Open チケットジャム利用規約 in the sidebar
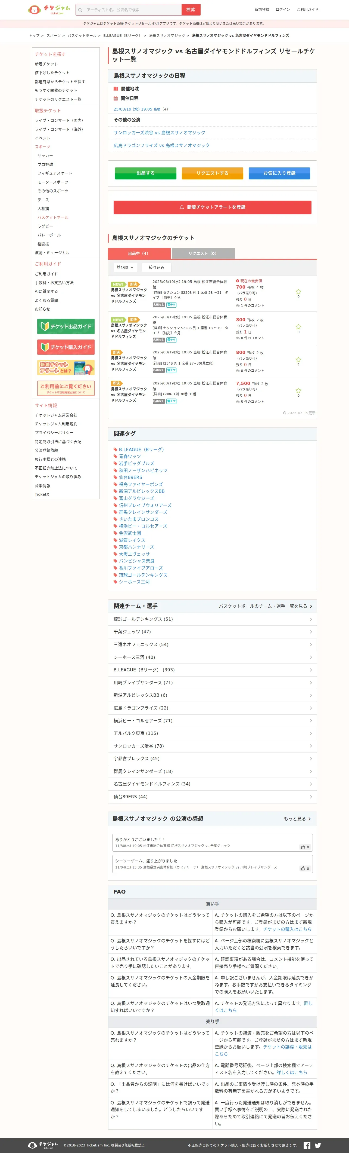This screenshot has height=1153, width=349. (x=56, y=424)
